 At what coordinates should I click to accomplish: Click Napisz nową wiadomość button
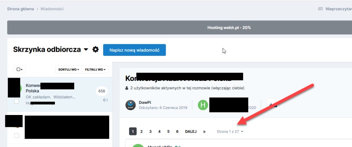tap(134, 50)
